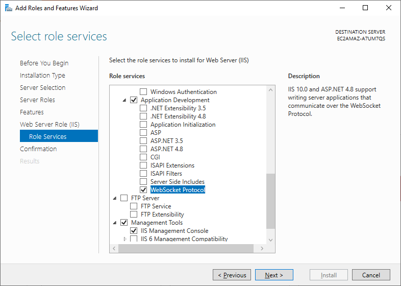Uncheck the WebSocket Protocol checkbox
401x286 pixels.
(144, 190)
